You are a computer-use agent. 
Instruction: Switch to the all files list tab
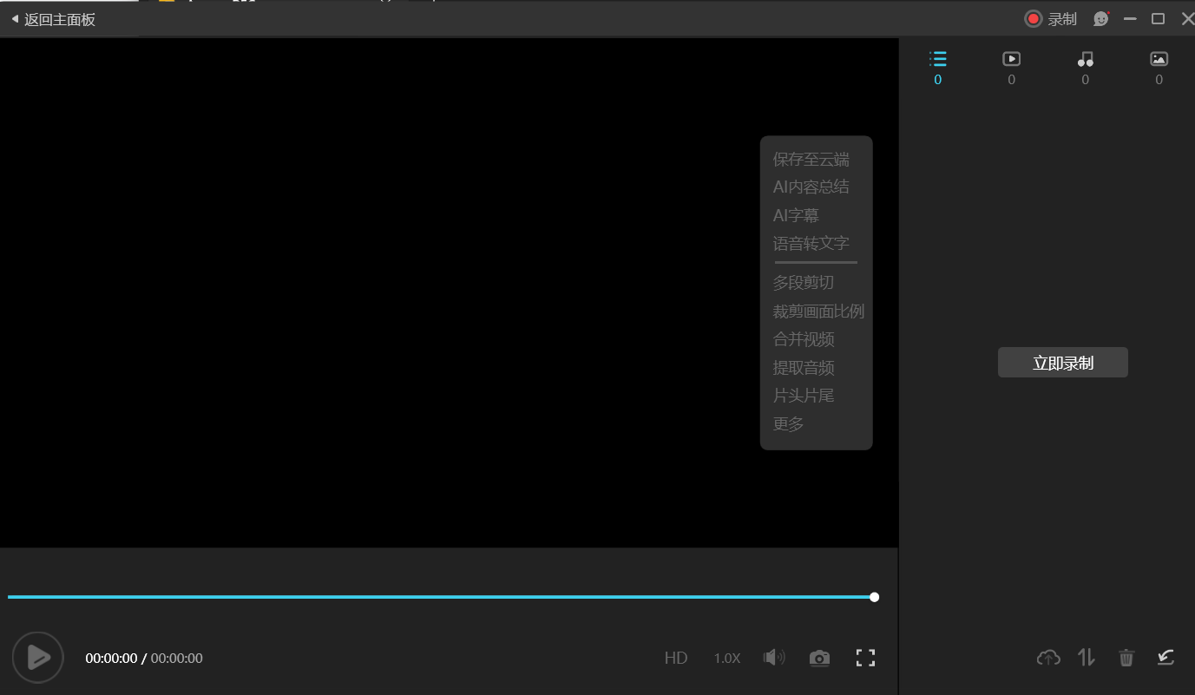tap(937, 68)
